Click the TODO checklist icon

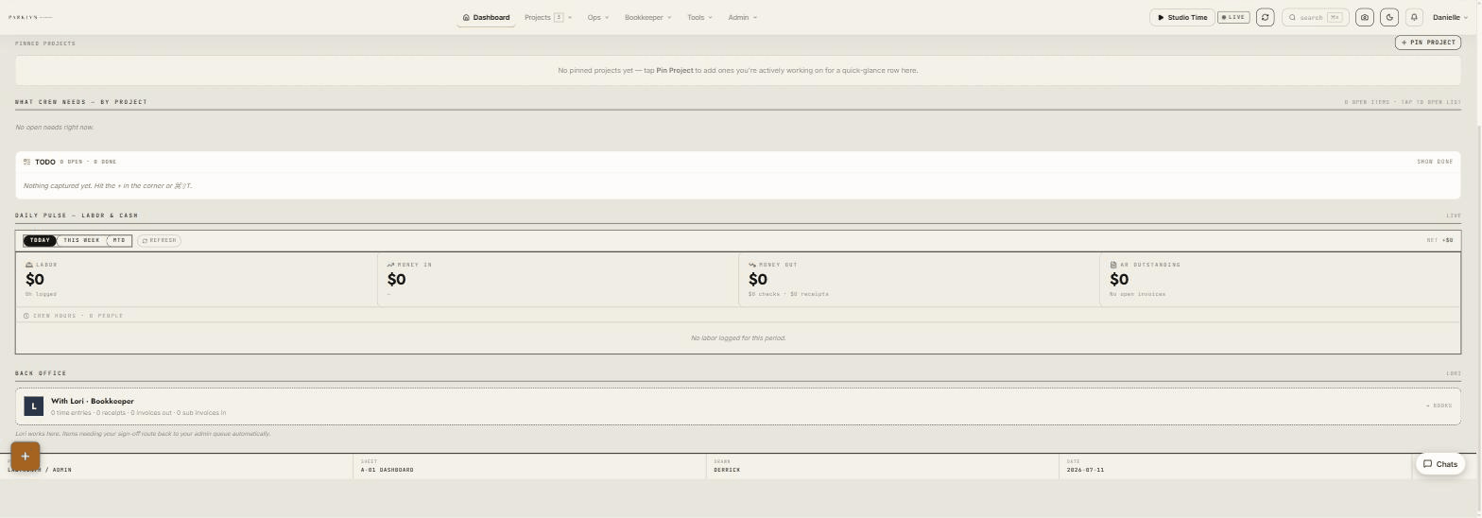[x=26, y=162]
